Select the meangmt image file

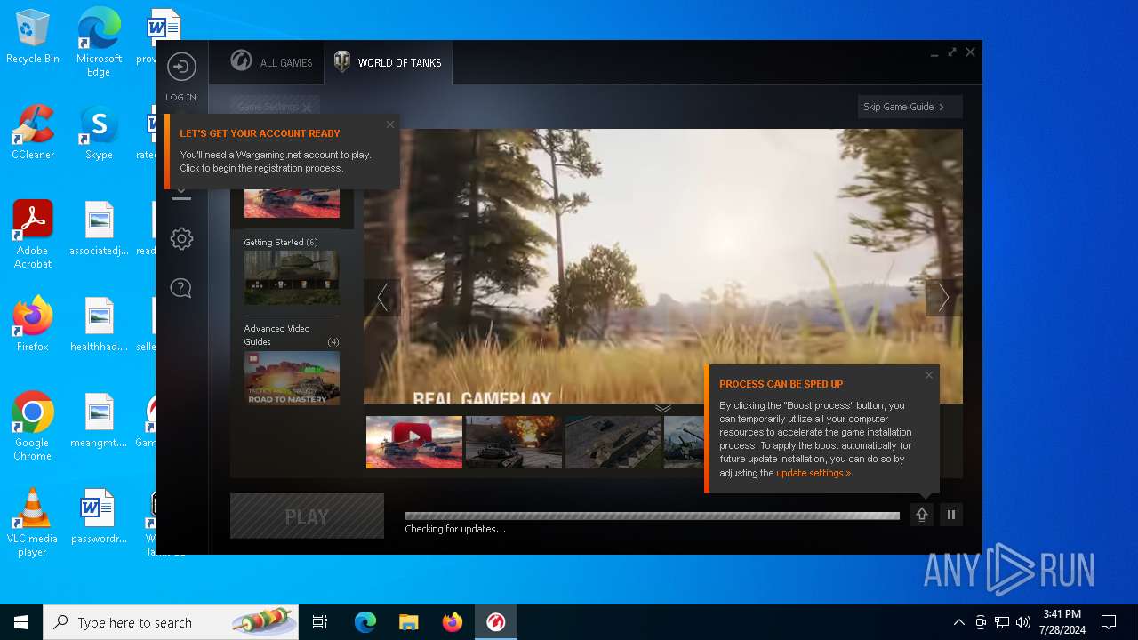click(x=99, y=420)
